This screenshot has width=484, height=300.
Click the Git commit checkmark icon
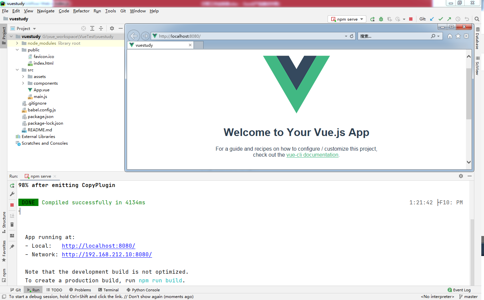click(x=441, y=19)
